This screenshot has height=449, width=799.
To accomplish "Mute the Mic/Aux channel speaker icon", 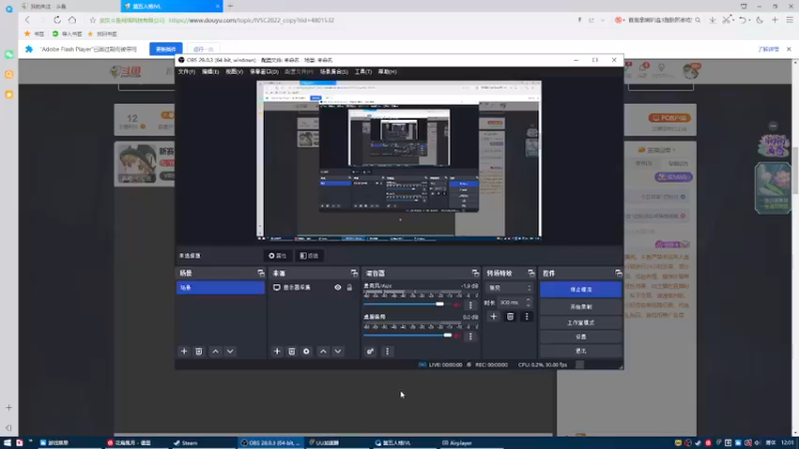I will pyautogui.click(x=457, y=305).
